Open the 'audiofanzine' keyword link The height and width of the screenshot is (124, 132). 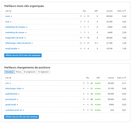[x=11, y=94]
